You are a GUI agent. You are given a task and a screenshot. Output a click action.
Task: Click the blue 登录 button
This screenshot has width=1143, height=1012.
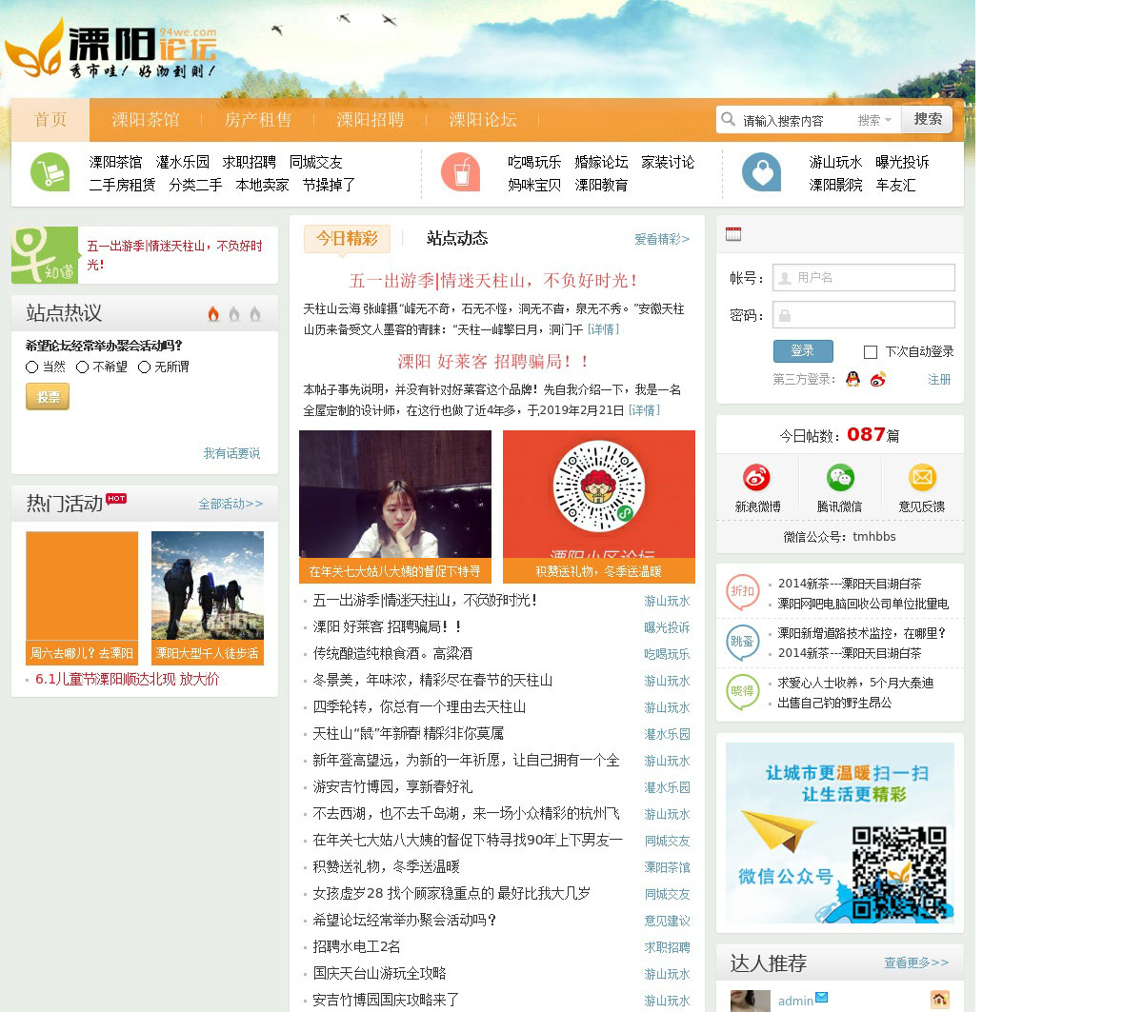tap(803, 351)
